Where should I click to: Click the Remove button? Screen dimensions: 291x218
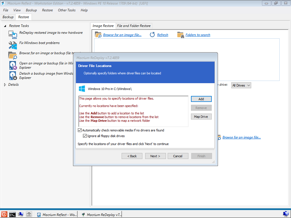click(201, 108)
